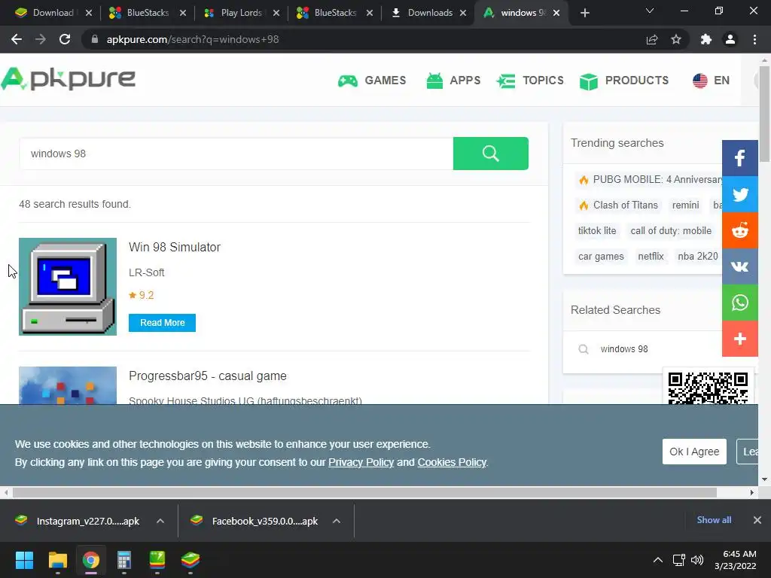This screenshot has height=578, width=771.
Task: Click the browser address bar URL
Action: click(x=193, y=39)
